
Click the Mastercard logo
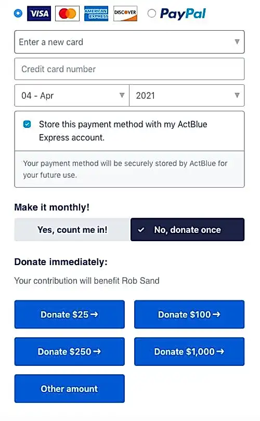pos(68,14)
